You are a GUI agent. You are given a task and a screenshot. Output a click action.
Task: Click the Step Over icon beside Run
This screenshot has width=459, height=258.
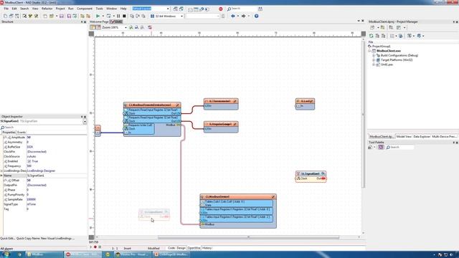[x=108, y=16]
